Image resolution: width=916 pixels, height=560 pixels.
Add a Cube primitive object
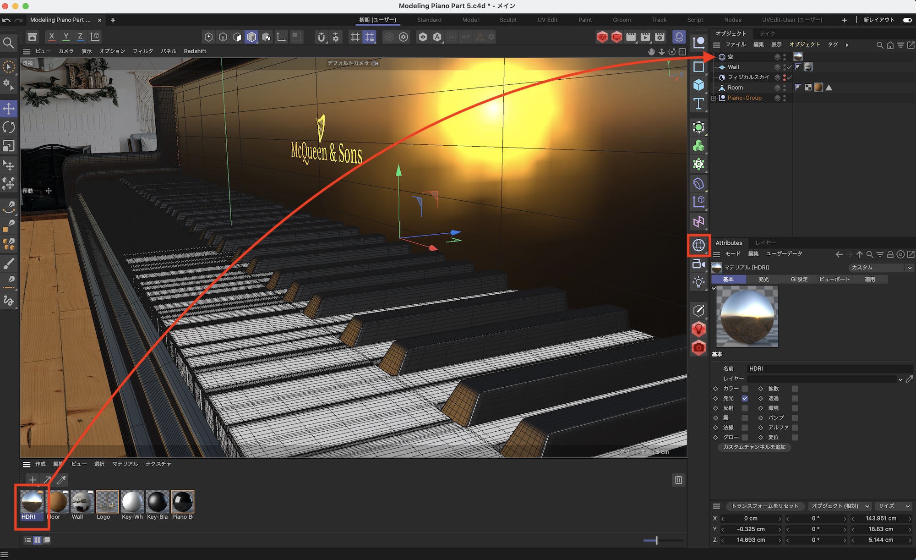(698, 85)
